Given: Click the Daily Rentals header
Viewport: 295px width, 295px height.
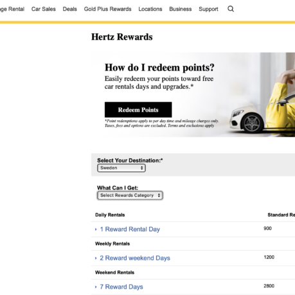Looking at the screenshot, I should click(x=110, y=215).
